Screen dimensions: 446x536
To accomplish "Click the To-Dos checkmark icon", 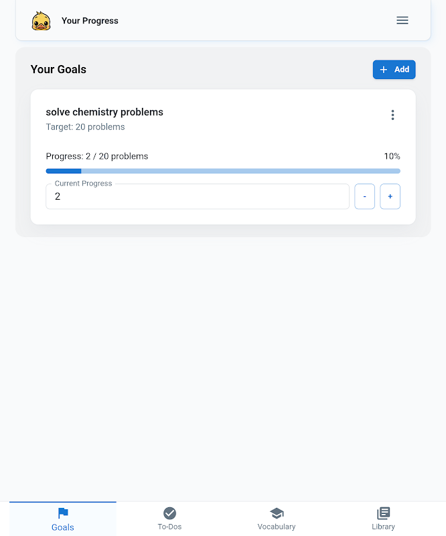I will (169, 513).
